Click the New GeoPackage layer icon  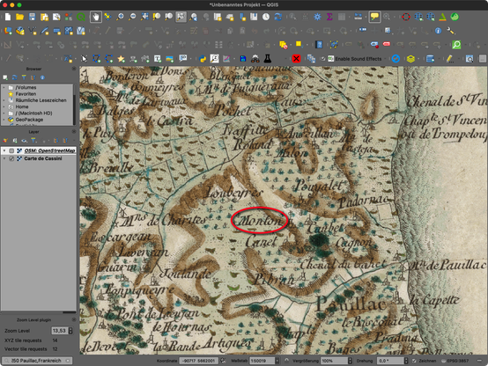pyautogui.click(x=20, y=31)
